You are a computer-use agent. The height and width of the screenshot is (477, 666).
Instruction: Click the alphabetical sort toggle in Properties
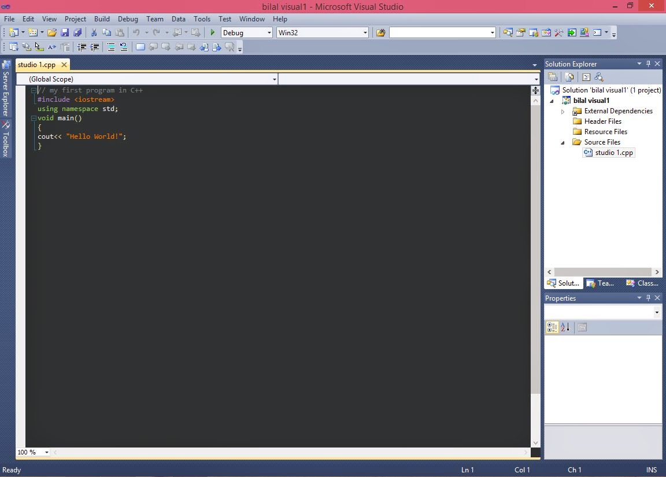(565, 327)
